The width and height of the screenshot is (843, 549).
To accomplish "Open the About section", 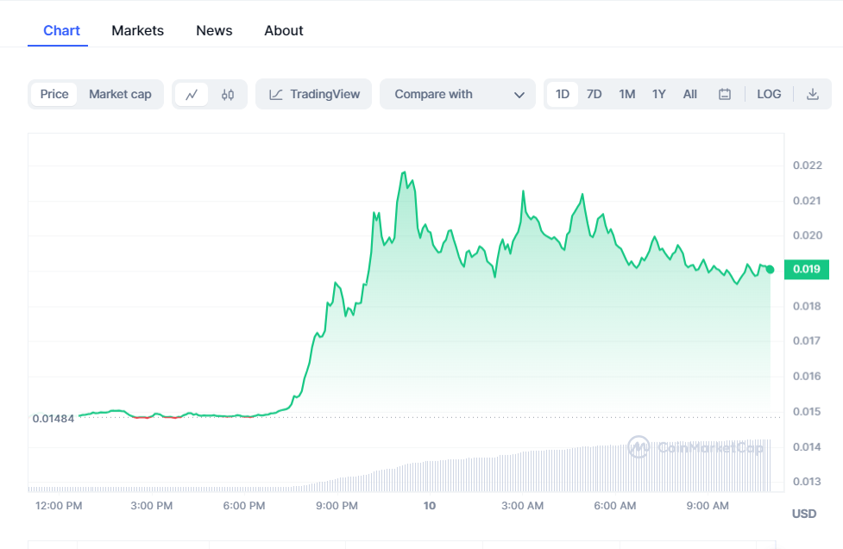I will 283,30.
